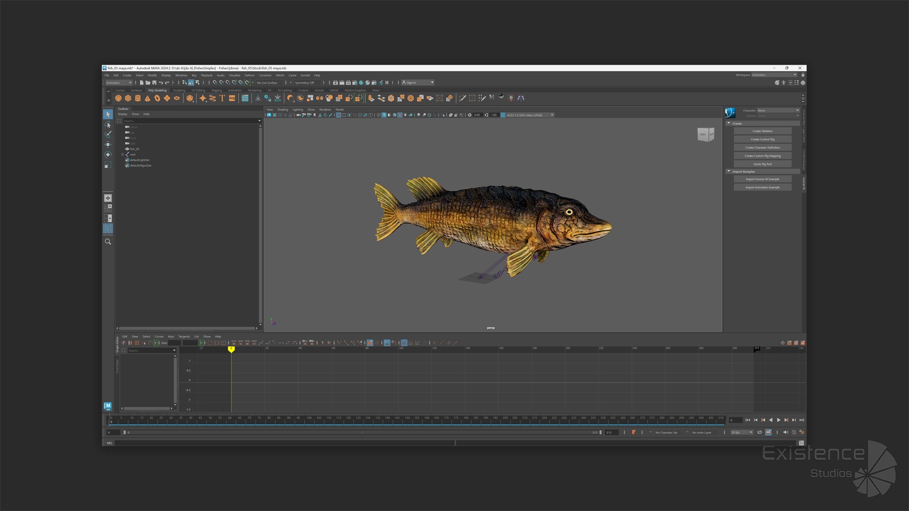Image resolution: width=909 pixels, height=511 pixels.
Task: Click the Multi-Cut knife tool shelf icon
Action: 463,98
